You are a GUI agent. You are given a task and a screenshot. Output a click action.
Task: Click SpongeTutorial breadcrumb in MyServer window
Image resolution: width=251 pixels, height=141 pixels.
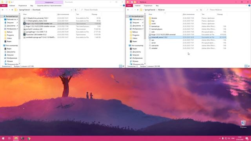[150, 10]
